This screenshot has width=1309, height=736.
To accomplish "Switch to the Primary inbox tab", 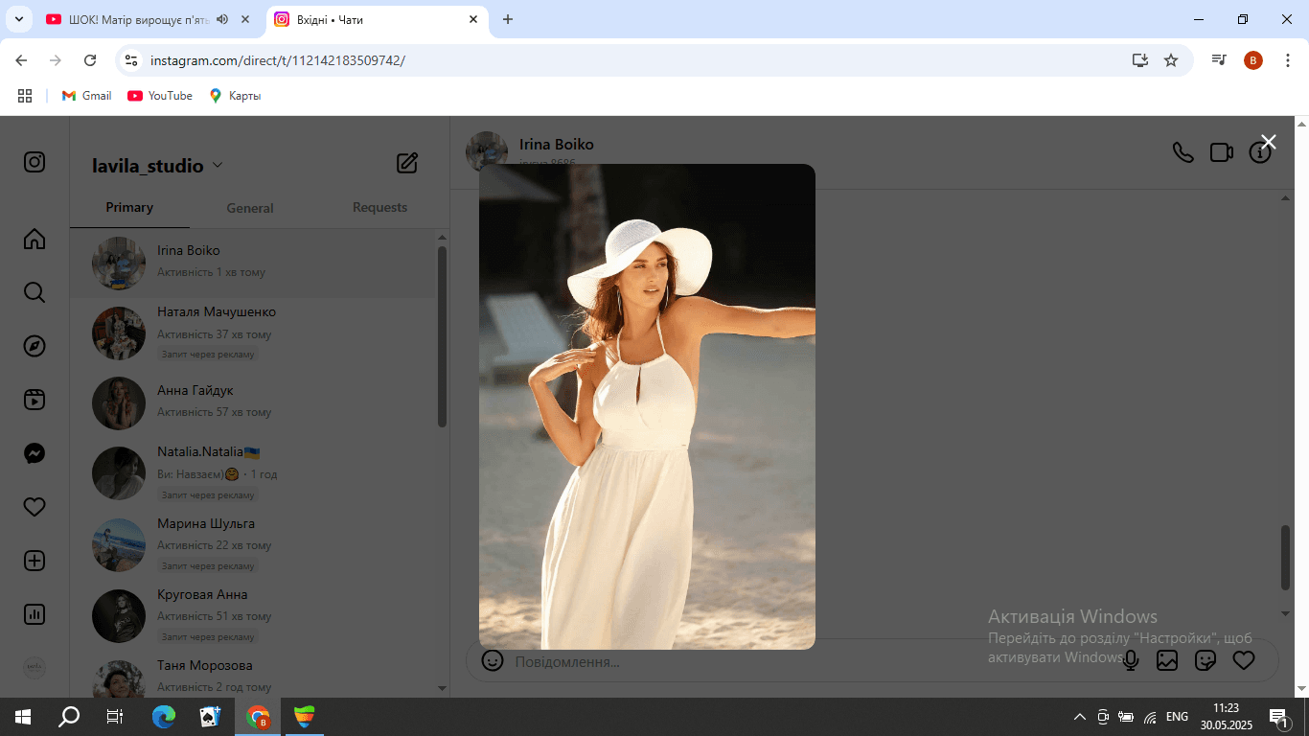I will click(x=129, y=207).
